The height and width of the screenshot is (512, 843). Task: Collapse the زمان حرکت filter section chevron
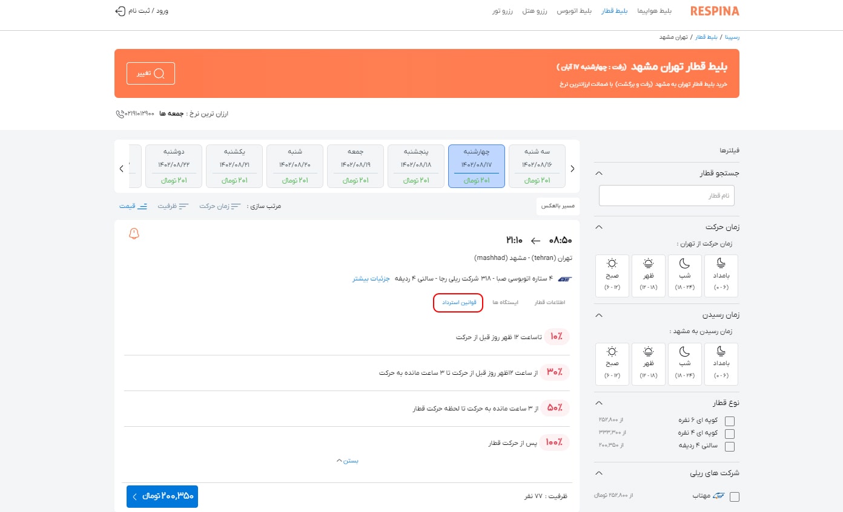(598, 226)
